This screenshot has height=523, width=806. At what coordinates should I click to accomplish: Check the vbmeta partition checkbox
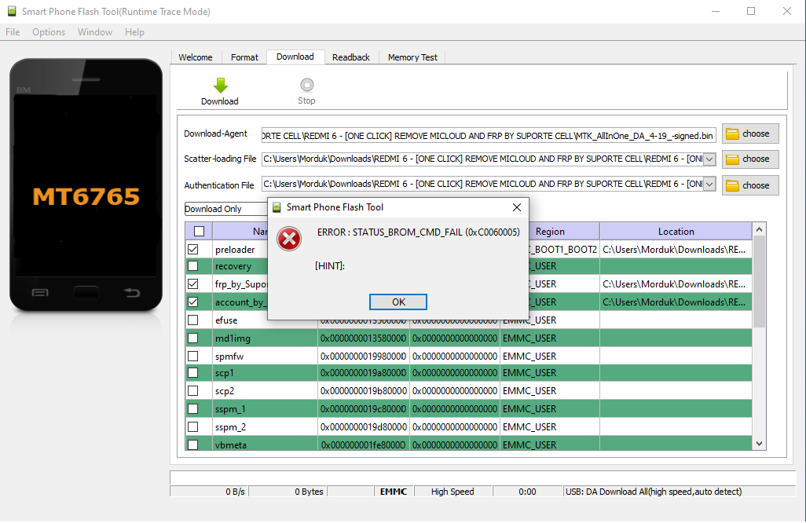click(192, 444)
